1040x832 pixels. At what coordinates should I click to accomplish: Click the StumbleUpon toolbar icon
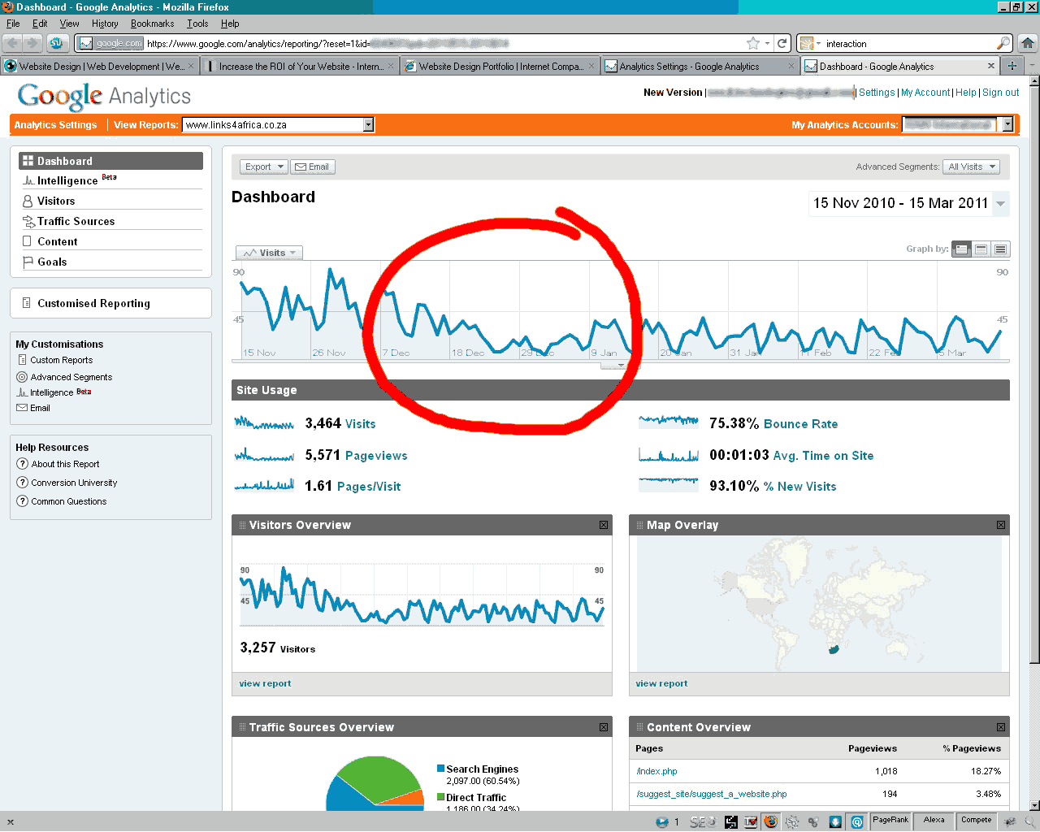(x=56, y=43)
